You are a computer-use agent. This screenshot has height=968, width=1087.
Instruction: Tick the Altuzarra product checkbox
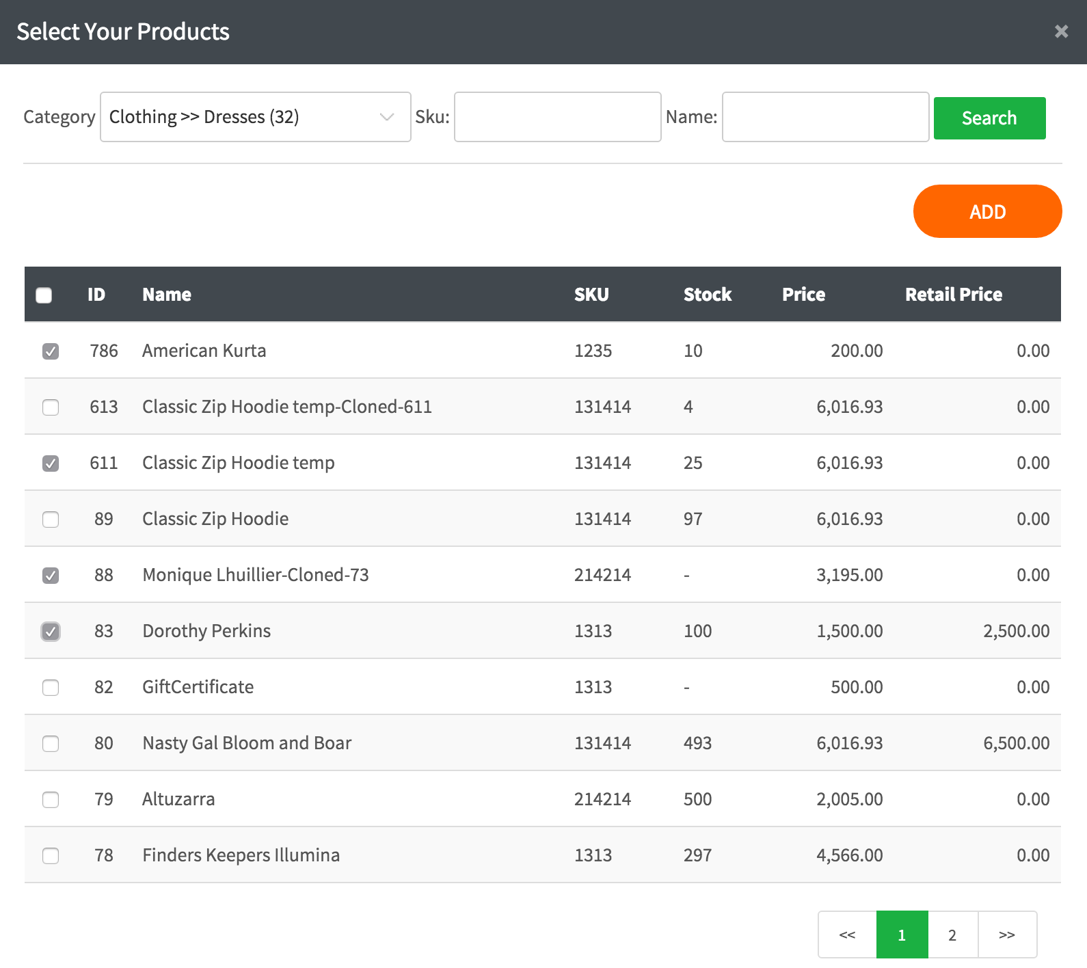click(x=51, y=800)
